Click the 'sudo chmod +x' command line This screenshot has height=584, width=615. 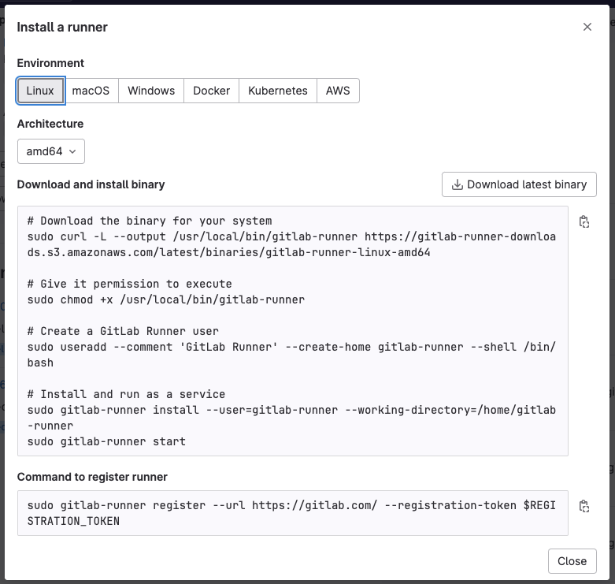[166, 299]
